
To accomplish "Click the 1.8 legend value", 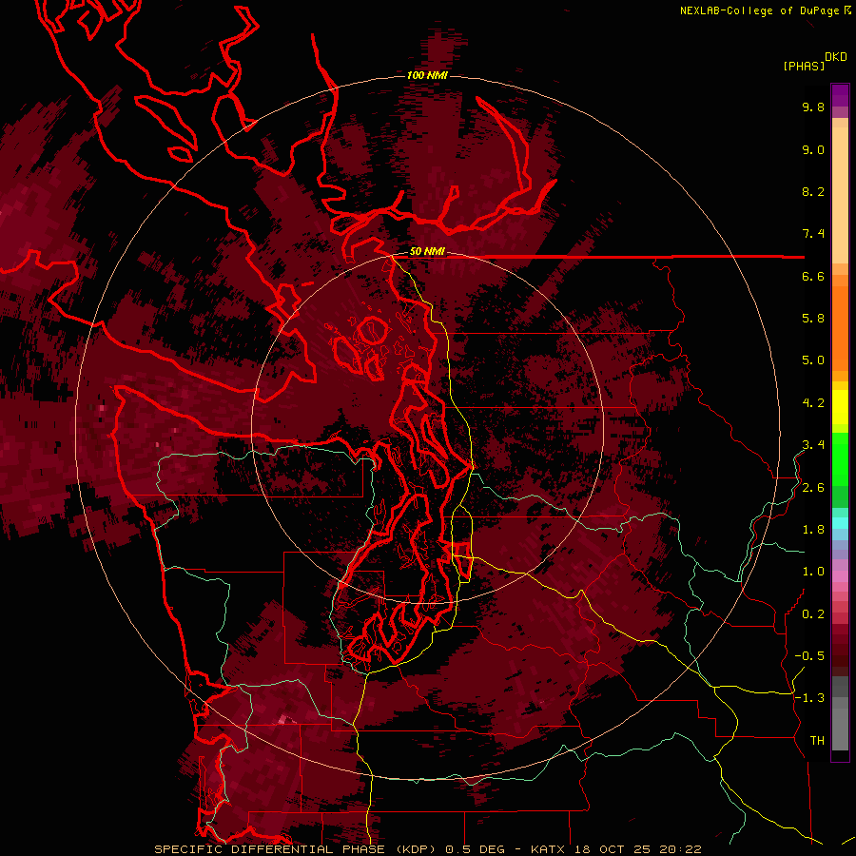I will [x=813, y=530].
